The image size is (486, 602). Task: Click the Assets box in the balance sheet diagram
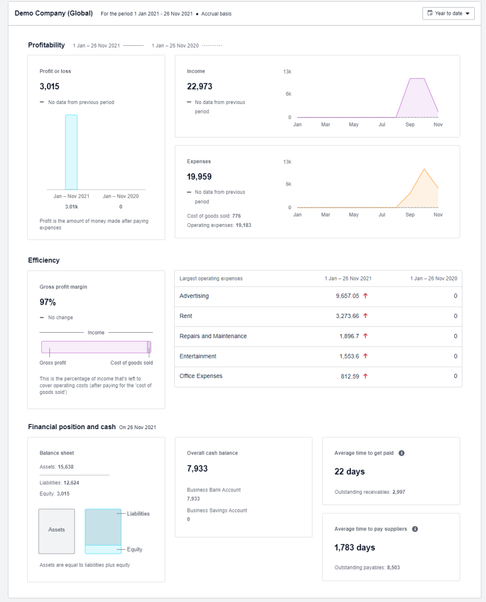pos(56,531)
